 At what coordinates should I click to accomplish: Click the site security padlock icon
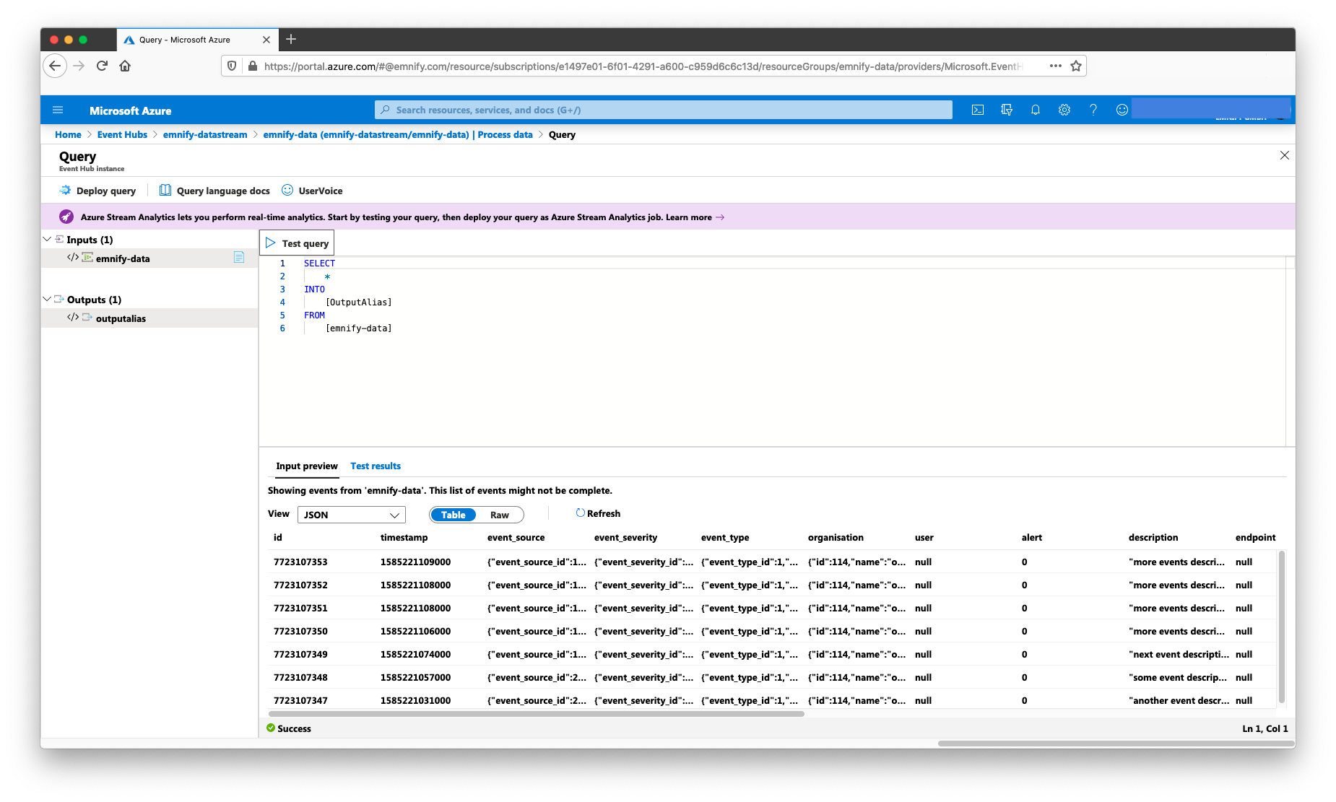click(x=252, y=66)
